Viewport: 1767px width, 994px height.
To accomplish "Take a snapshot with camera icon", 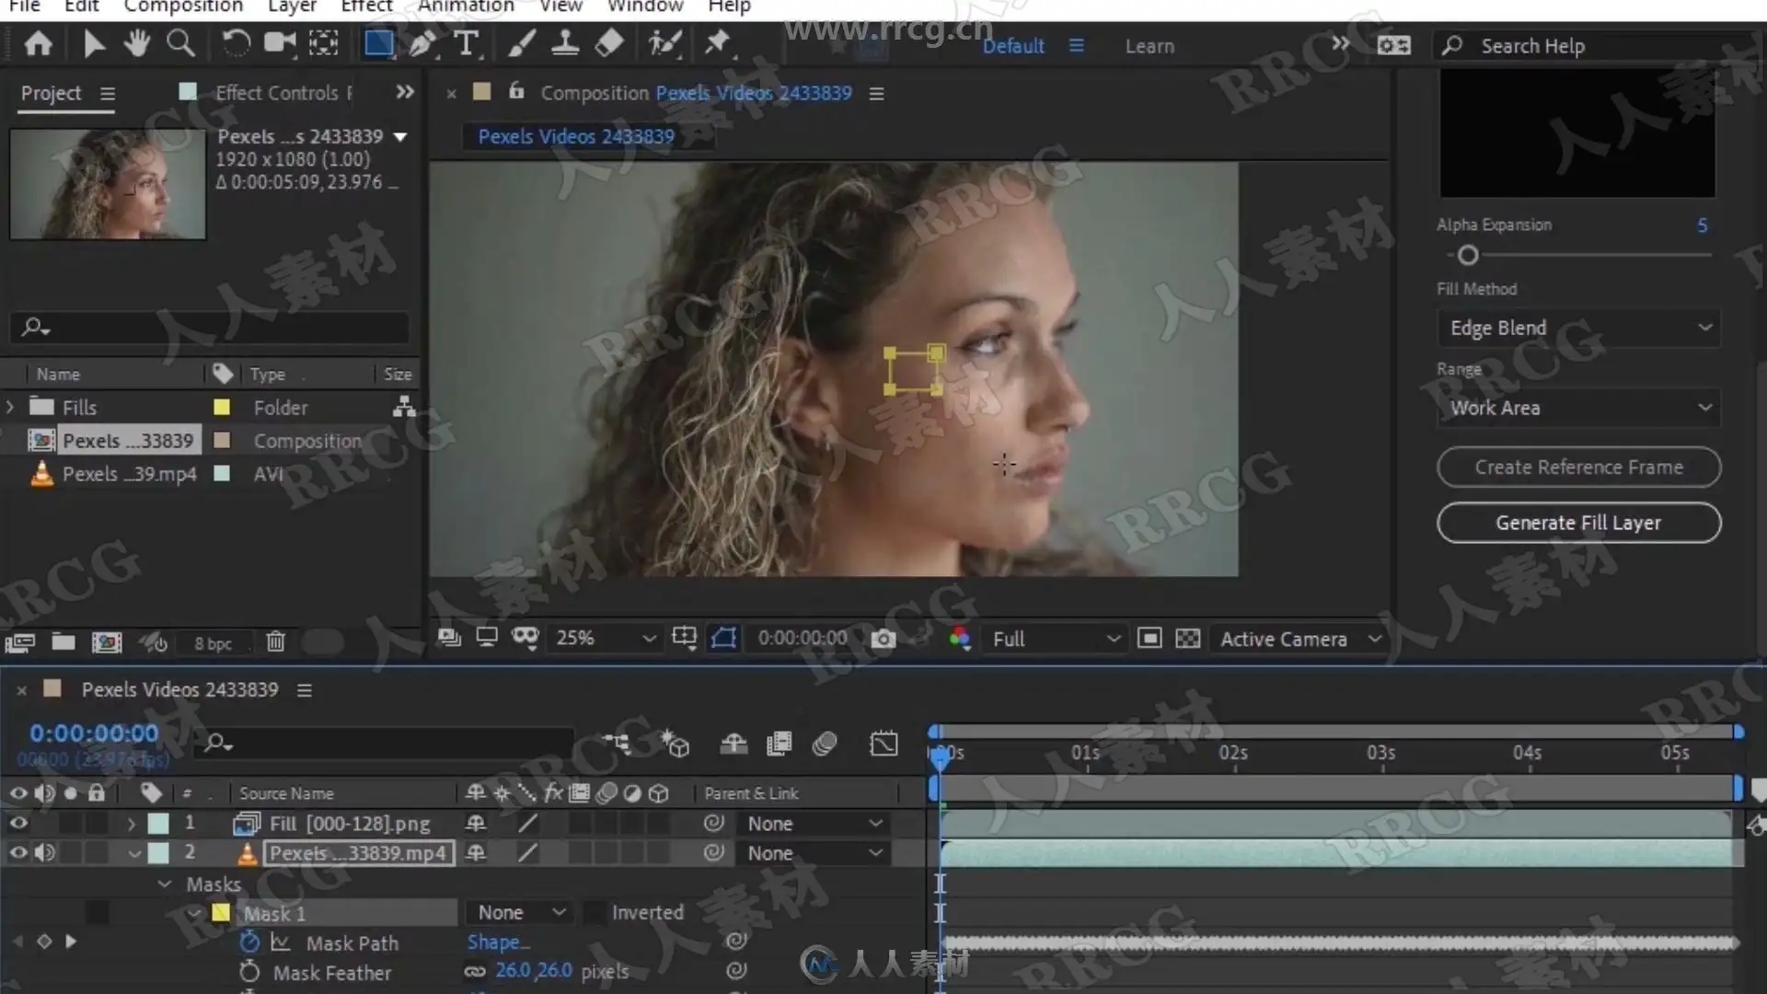I will (x=883, y=639).
